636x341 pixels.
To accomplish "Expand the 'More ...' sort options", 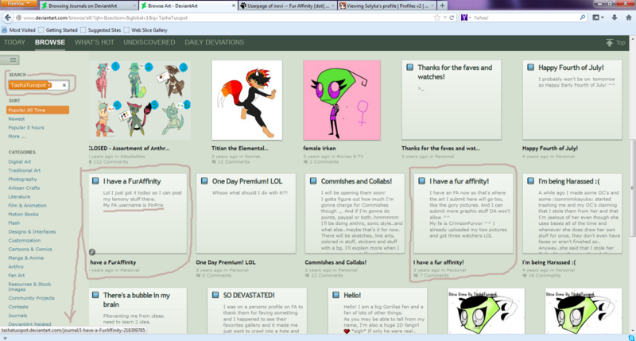I will pos(17,136).
